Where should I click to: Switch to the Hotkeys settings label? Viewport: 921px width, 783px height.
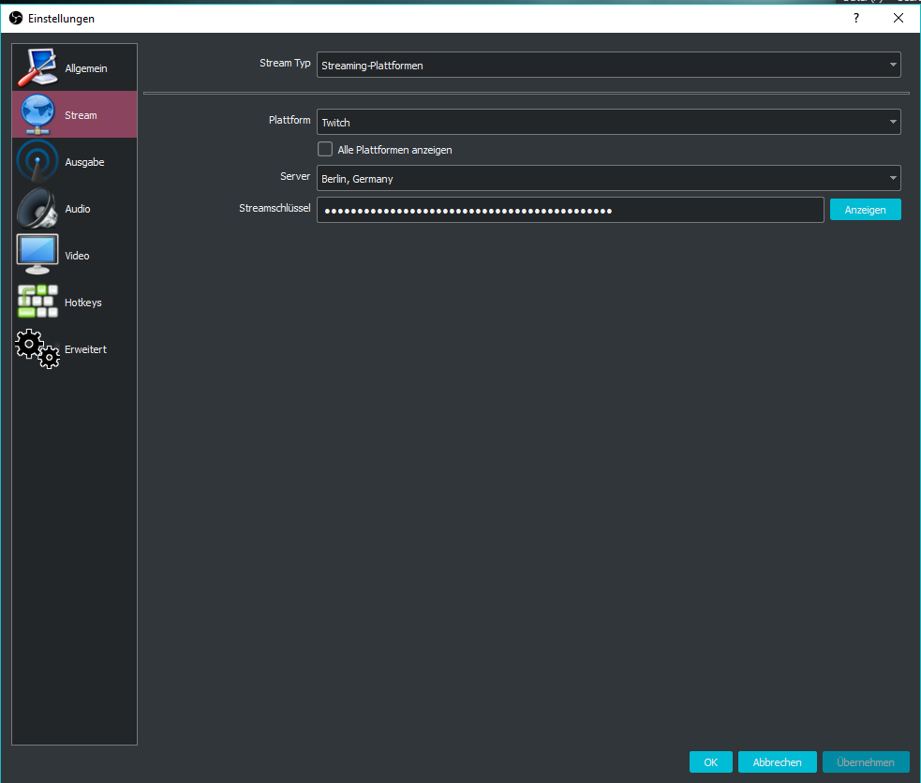pos(83,303)
